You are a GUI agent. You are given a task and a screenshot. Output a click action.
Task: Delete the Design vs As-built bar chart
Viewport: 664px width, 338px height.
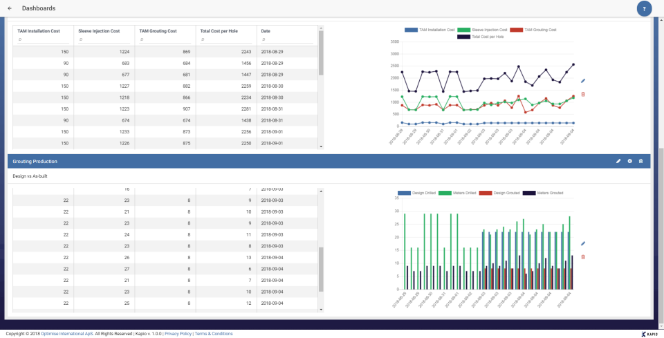coord(583,256)
